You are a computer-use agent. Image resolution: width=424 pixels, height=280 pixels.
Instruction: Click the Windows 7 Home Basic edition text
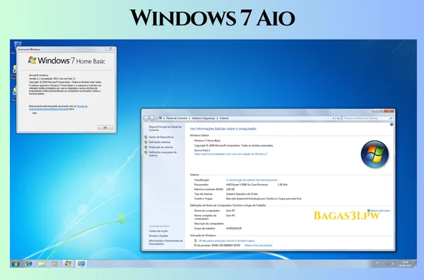coord(207,140)
